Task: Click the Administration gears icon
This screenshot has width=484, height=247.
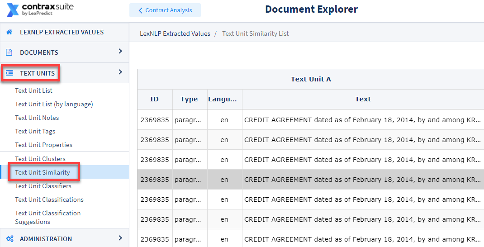Action: [x=9, y=239]
